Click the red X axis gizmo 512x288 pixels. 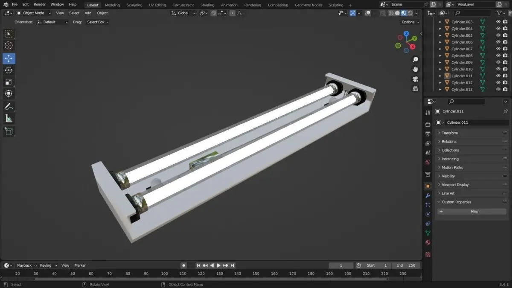coord(413,47)
